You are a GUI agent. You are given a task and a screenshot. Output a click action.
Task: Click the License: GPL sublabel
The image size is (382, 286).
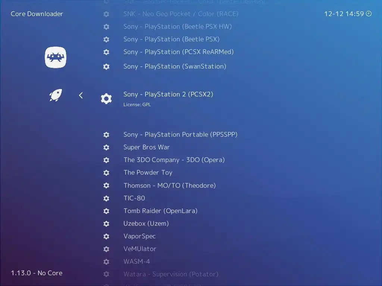click(x=137, y=105)
